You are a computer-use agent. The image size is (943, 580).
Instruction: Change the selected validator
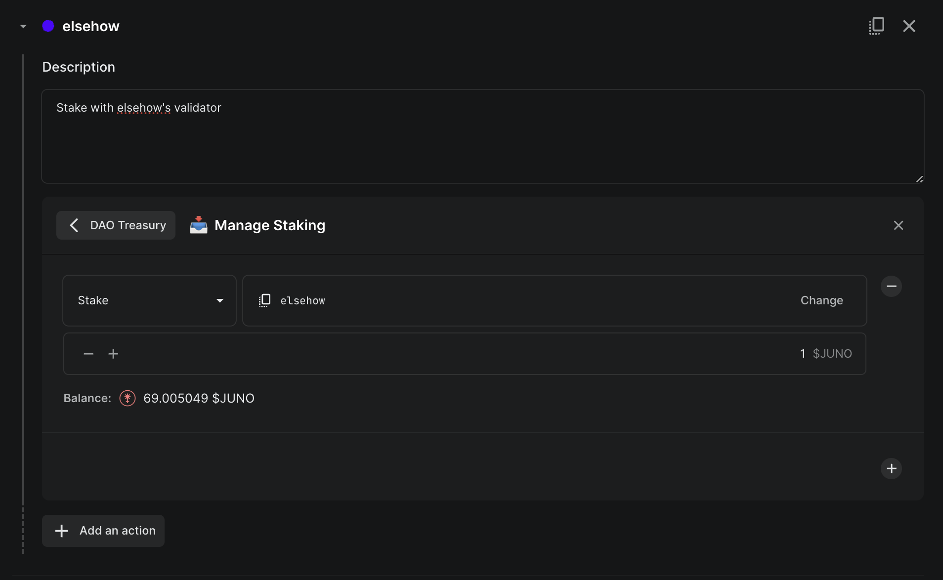821,300
